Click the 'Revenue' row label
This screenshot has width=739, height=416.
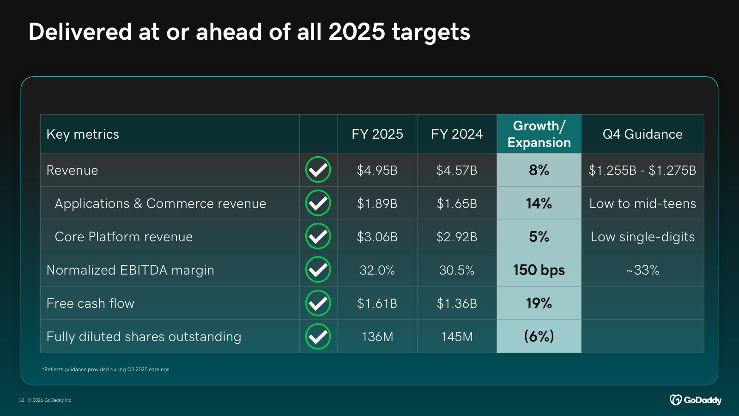[72, 170]
